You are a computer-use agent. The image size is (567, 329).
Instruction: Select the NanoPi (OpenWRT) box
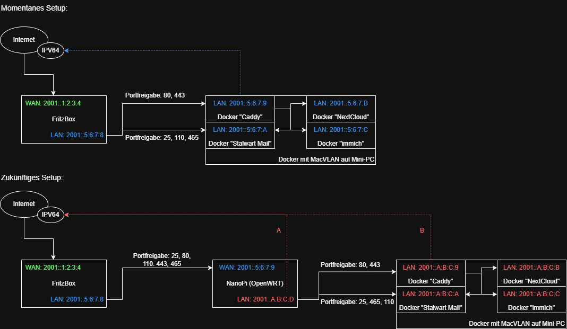[255, 283]
